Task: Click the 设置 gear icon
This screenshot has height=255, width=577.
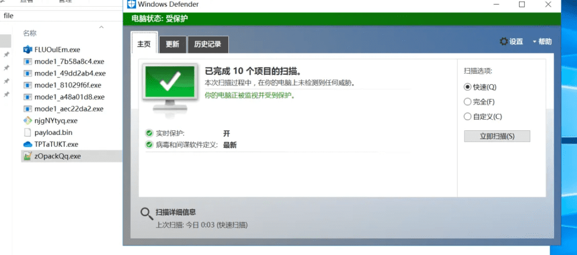Action: [503, 42]
